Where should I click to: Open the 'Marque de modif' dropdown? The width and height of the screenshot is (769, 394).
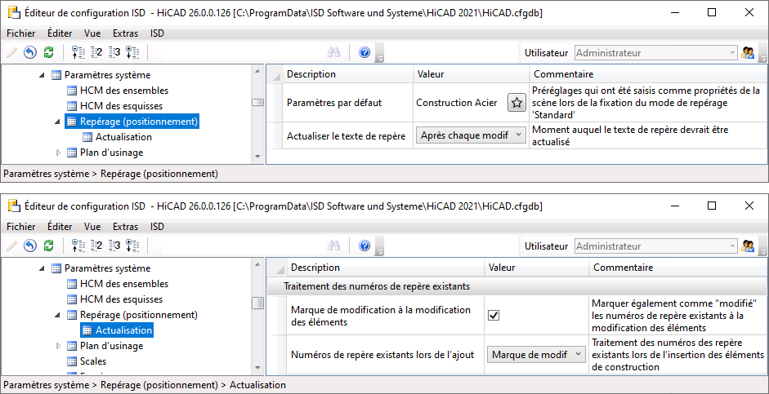point(538,354)
